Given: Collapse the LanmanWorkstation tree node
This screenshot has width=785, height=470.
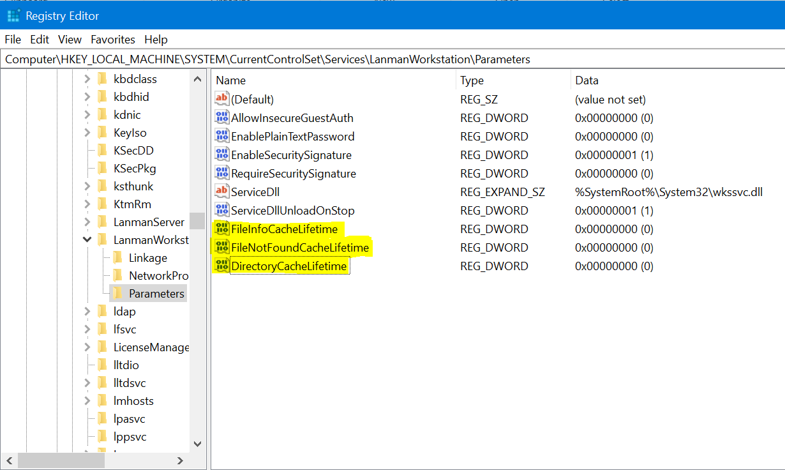Looking at the screenshot, I should click(x=87, y=240).
